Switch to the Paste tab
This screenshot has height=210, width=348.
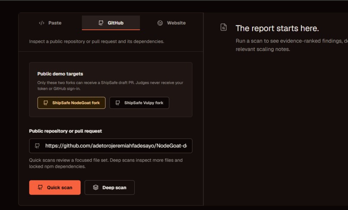(50, 23)
